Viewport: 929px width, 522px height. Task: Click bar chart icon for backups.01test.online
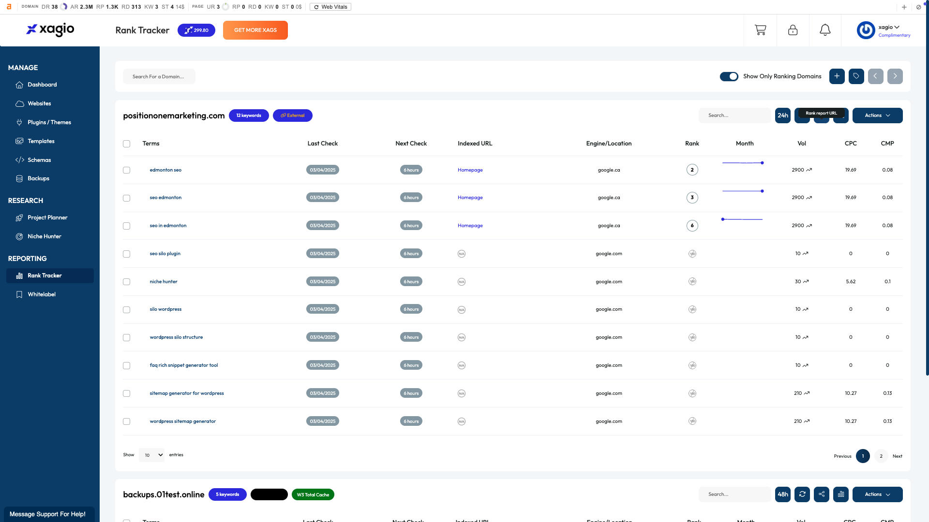840,494
